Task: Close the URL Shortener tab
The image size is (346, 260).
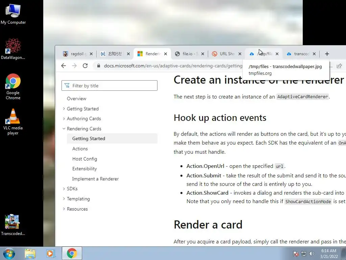Action: (x=240, y=54)
